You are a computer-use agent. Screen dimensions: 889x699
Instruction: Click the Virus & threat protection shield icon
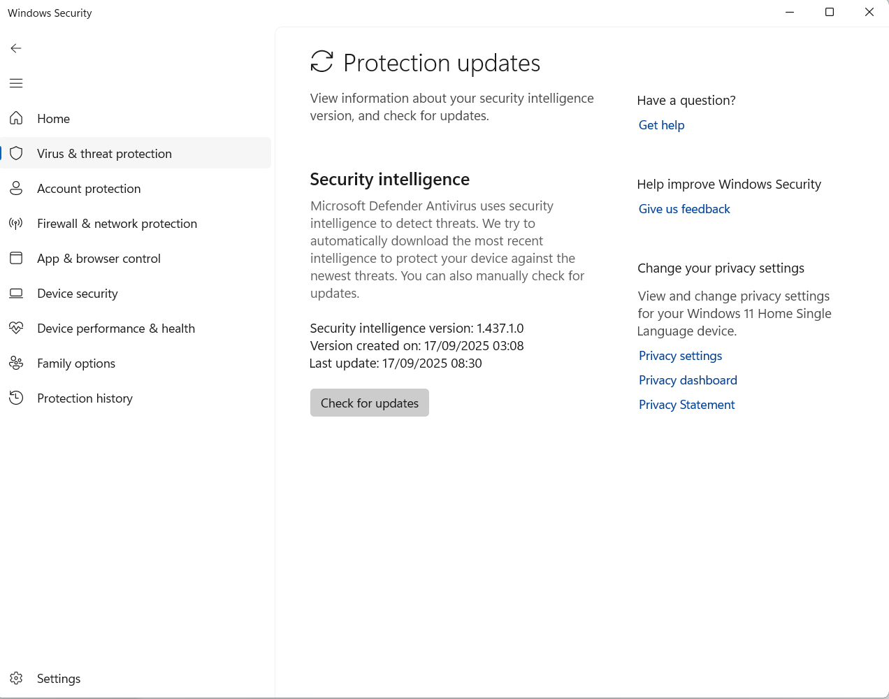16,153
